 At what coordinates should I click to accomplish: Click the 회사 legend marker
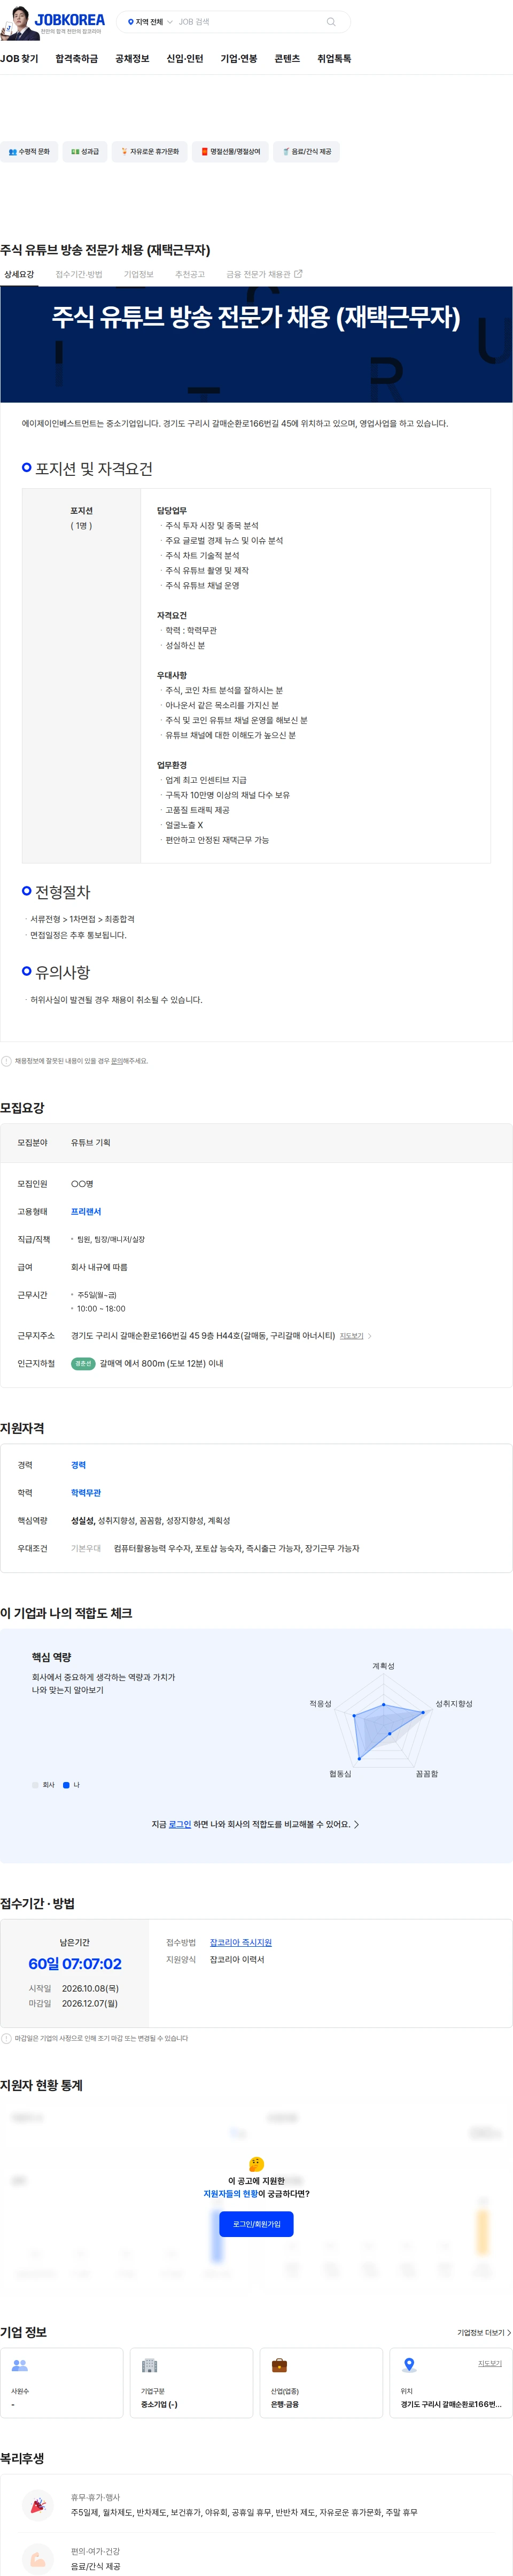(x=35, y=1785)
